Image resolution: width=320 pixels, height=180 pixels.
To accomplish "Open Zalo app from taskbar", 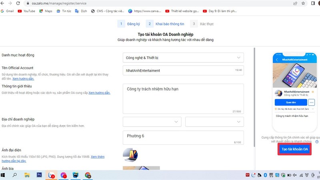I will (51, 175).
